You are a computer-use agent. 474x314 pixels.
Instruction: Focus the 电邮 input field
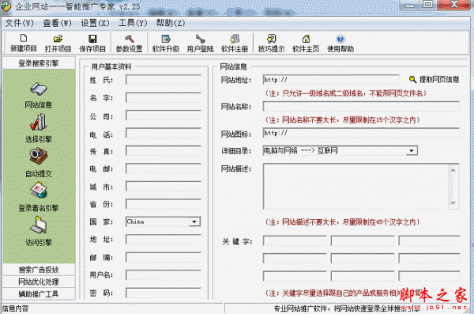(164, 168)
